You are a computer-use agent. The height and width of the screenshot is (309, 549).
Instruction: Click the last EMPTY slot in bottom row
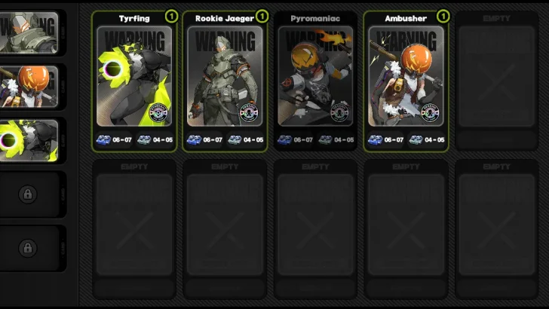496,229
